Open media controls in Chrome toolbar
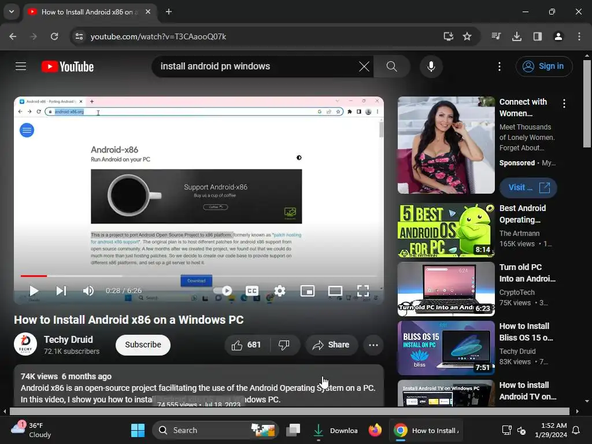 coord(496,36)
